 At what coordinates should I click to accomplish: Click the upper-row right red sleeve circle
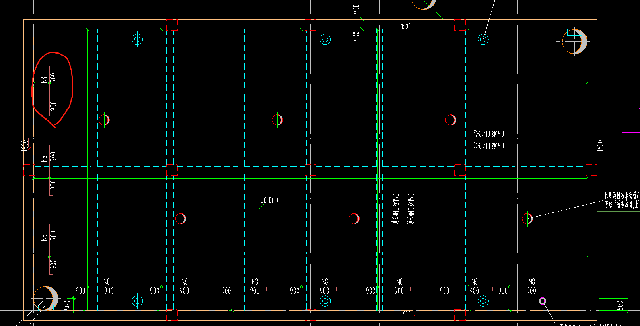click(451, 120)
